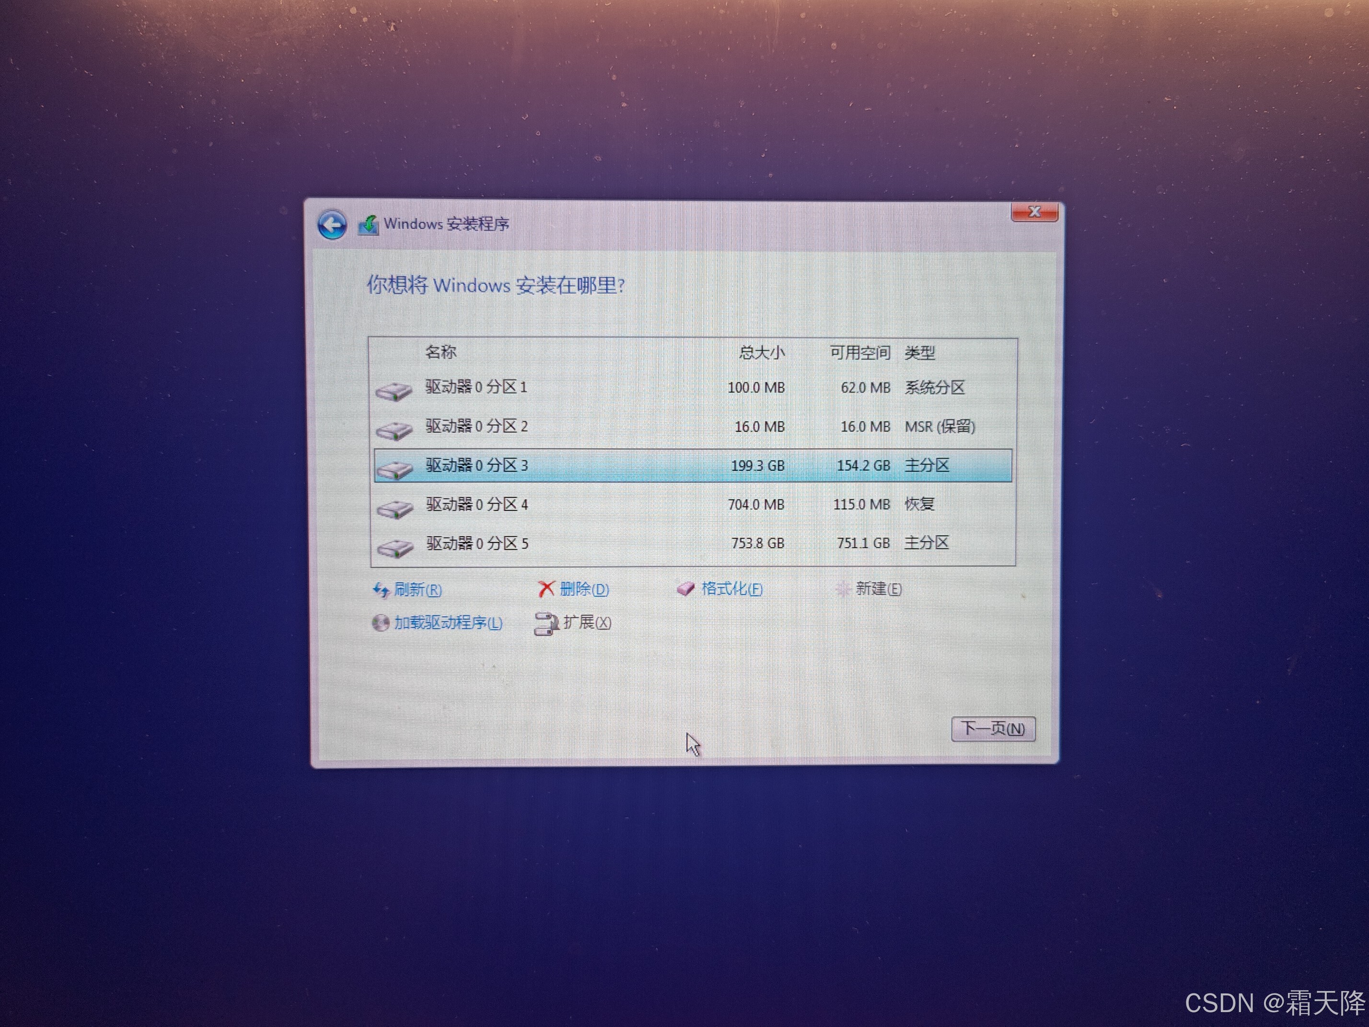
Task: Click the refresh arrows icon
Action: (x=381, y=590)
